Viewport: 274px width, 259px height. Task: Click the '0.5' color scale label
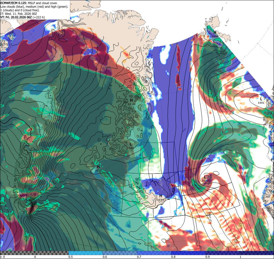pos(70,257)
